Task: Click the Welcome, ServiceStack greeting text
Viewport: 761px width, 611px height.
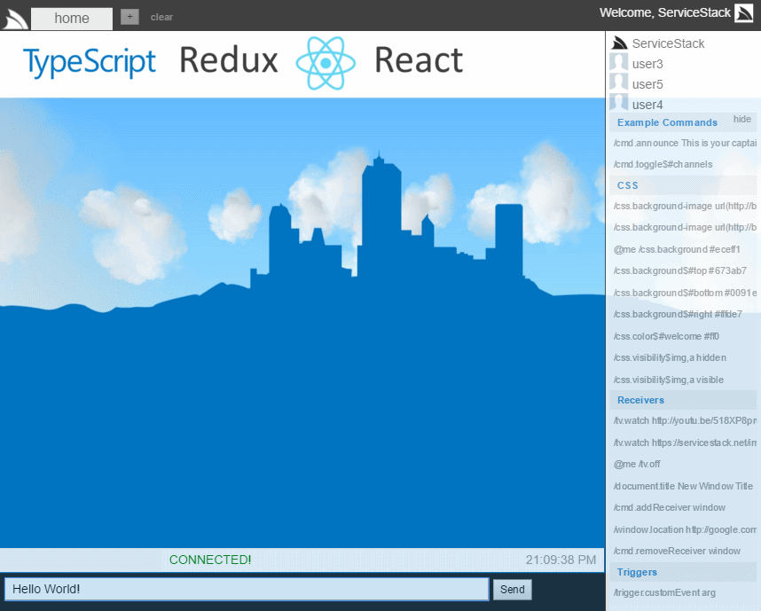Action: click(665, 12)
